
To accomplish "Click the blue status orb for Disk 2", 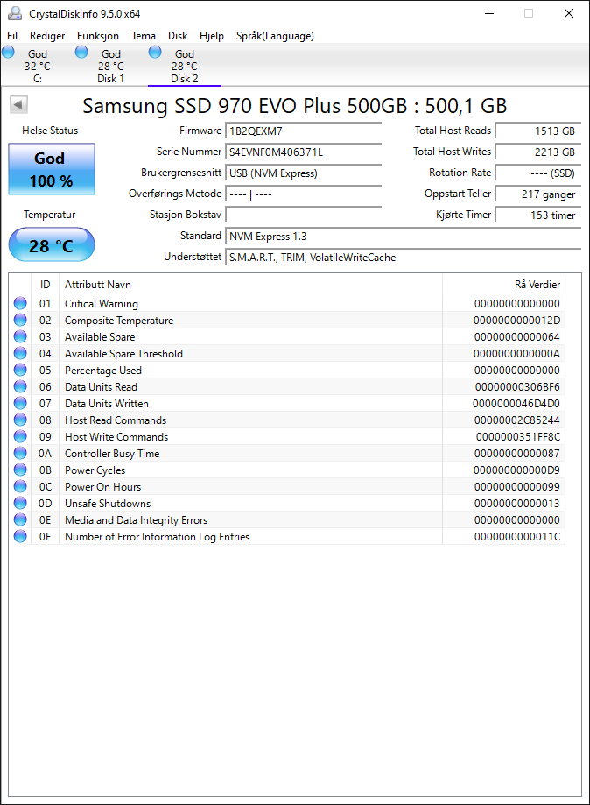I will point(155,52).
